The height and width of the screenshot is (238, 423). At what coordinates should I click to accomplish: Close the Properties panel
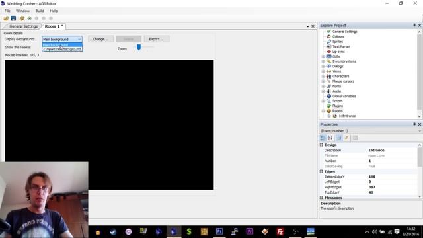(x=420, y=124)
